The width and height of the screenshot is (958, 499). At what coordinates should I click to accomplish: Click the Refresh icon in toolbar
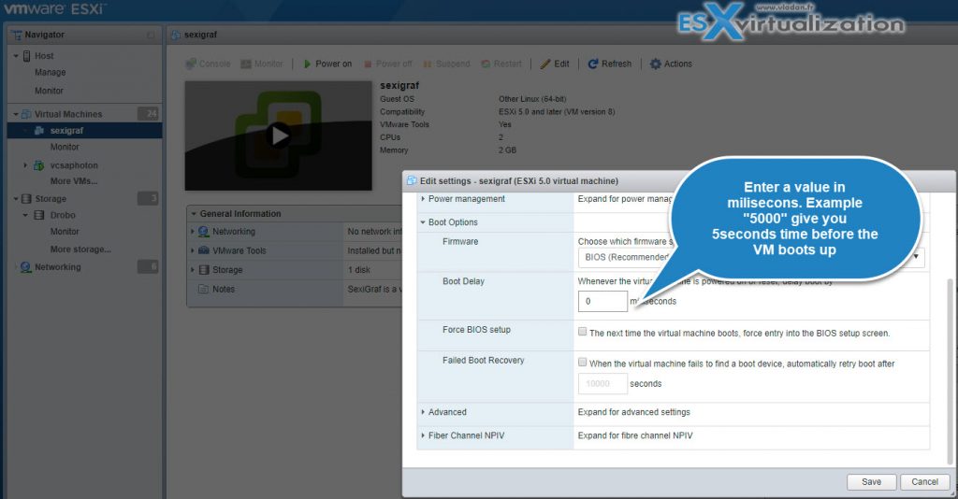[x=593, y=64]
